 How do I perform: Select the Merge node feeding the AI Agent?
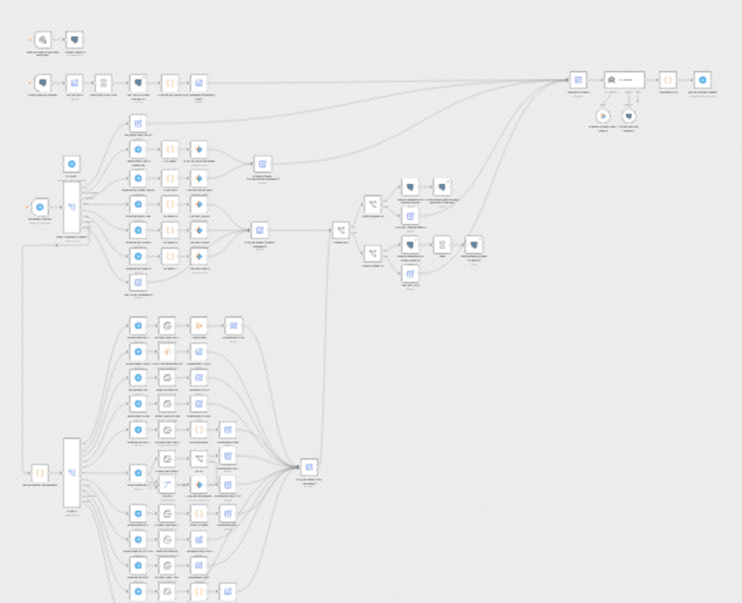[578, 80]
